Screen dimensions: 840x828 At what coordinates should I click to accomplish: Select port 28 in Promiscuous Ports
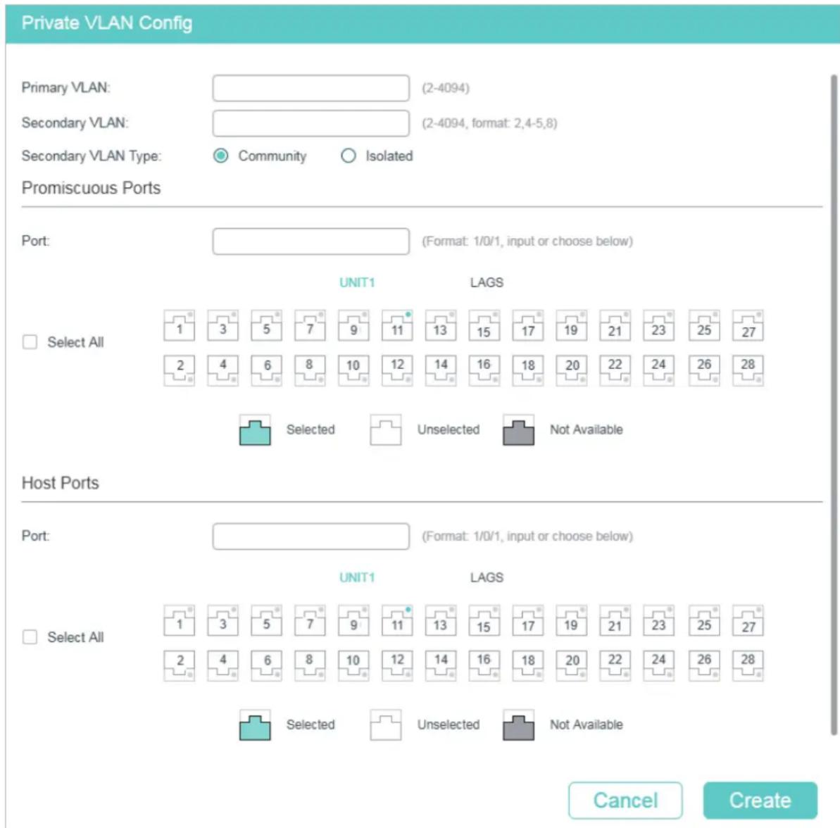[748, 370]
